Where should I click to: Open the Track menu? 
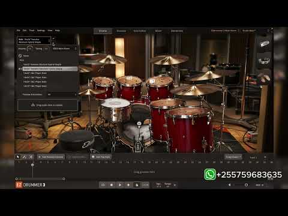pyautogui.click(x=32, y=31)
